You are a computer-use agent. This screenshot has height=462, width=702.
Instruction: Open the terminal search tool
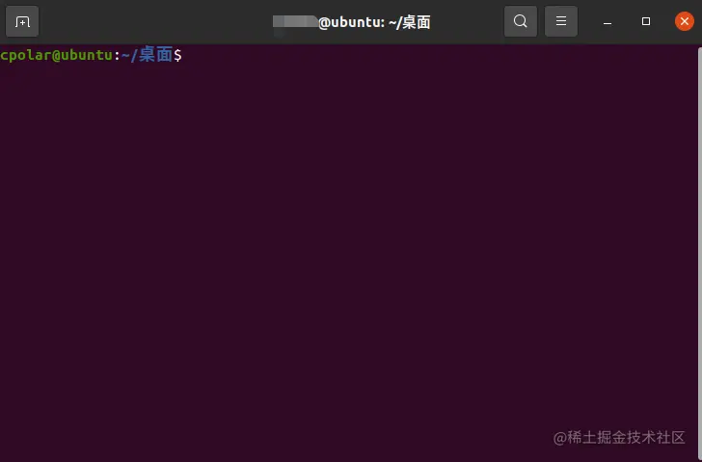coord(521,21)
